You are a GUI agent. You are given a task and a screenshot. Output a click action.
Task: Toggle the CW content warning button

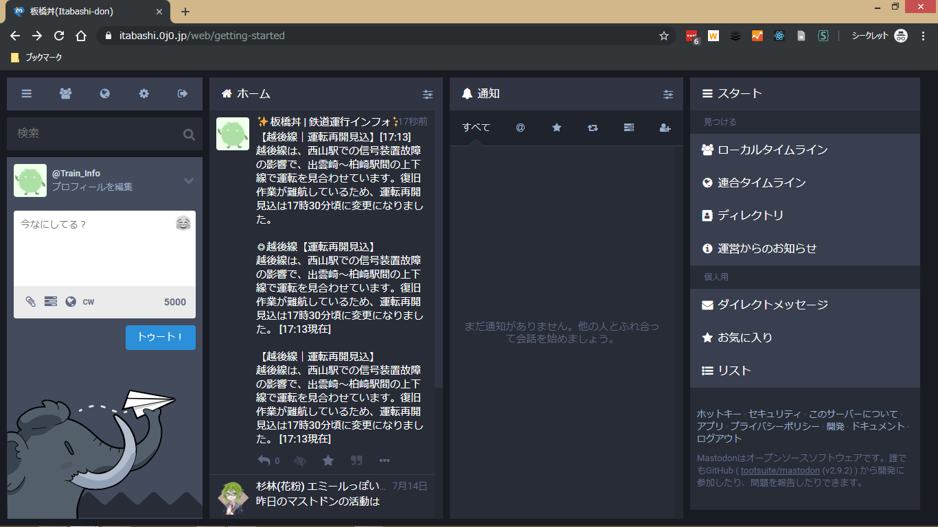pyautogui.click(x=89, y=302)
